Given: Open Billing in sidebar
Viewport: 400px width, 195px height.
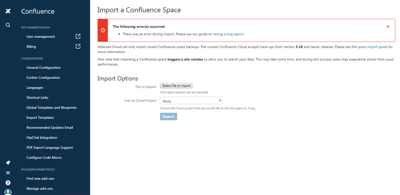Looking at the screenshot, I should 31,46.
